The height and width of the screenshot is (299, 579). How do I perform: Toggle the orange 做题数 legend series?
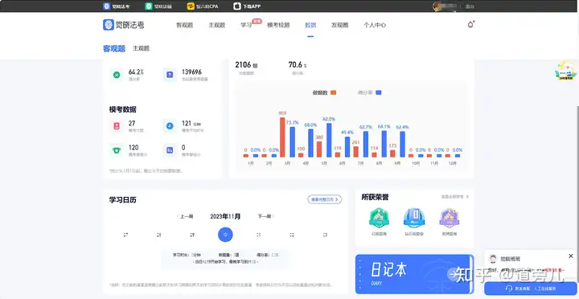coord(324,92)
